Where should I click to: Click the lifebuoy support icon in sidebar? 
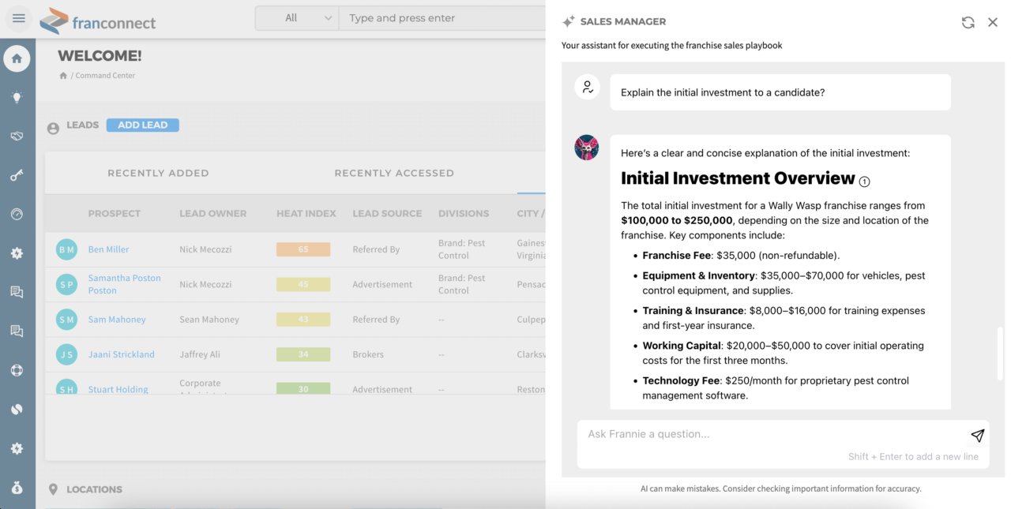[x=17, y=370]
